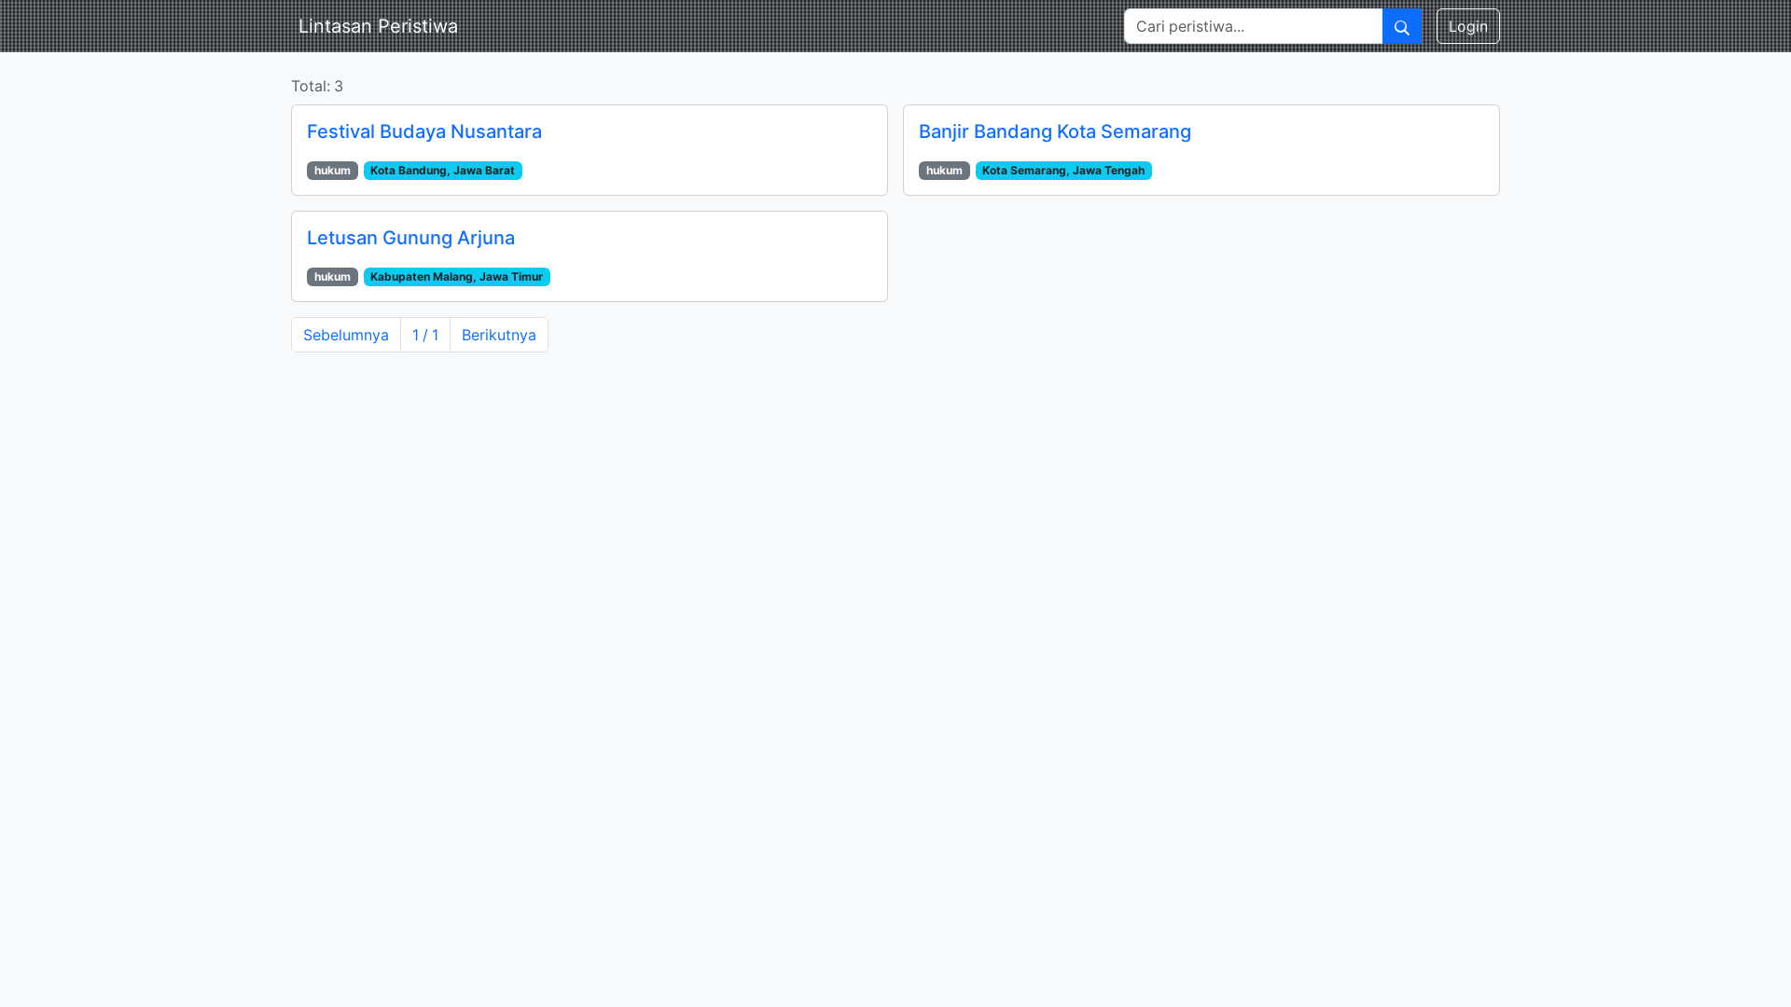This screenshot has height=1007, width=1791.
Task: Click the 'Kabupaten Malang, Jawa Timur' badge
Action: pyautogui.click(x=456, y=277)
